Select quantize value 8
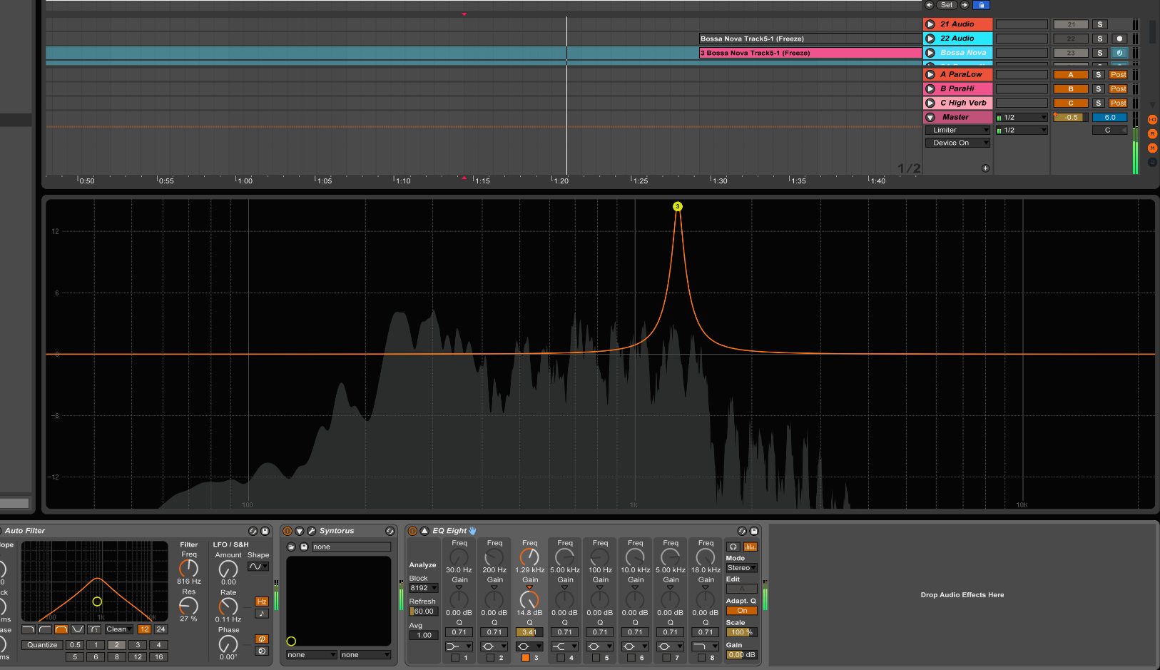1160x670 pixels. click(117, 657)
